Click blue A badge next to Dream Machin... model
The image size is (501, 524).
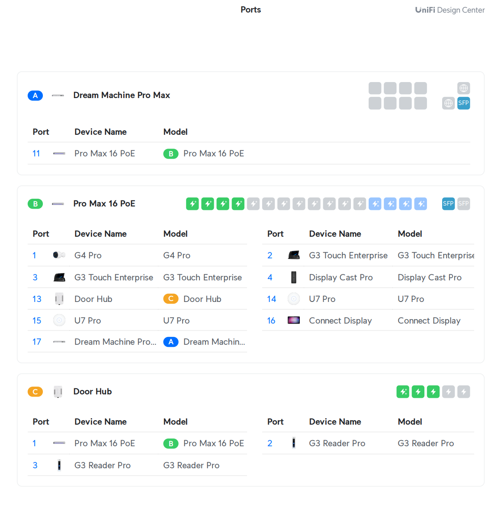point(171,342)
